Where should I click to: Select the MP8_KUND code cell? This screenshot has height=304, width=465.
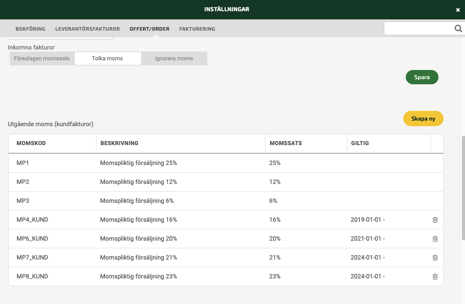point(32,276)
